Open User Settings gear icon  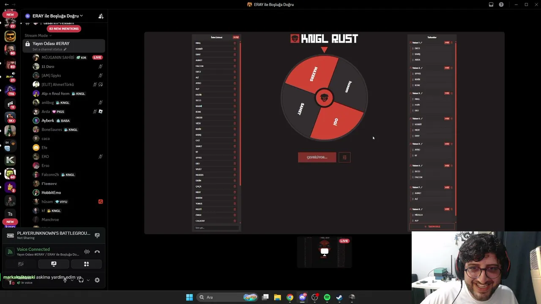(97, 280)
